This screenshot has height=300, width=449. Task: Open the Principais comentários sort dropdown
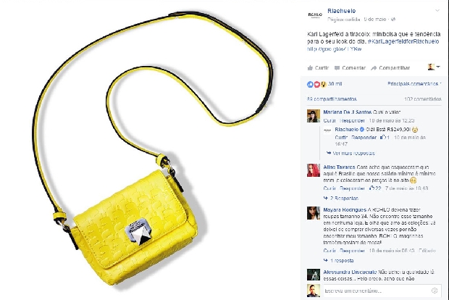click(414, 83)
